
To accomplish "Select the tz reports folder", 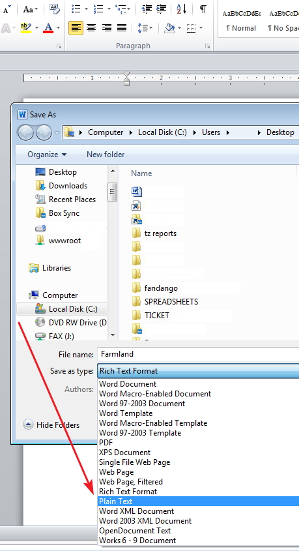I will click(x=154, y=233).
